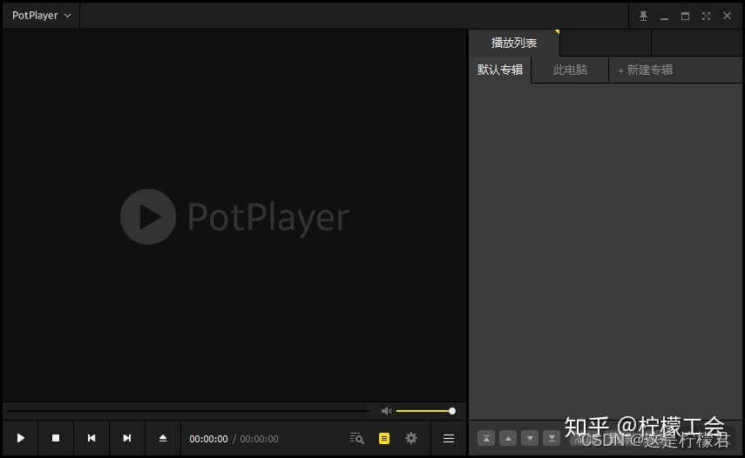
Task: Select the 默认专辑 playlist tab
Action: tap(500, 70)
